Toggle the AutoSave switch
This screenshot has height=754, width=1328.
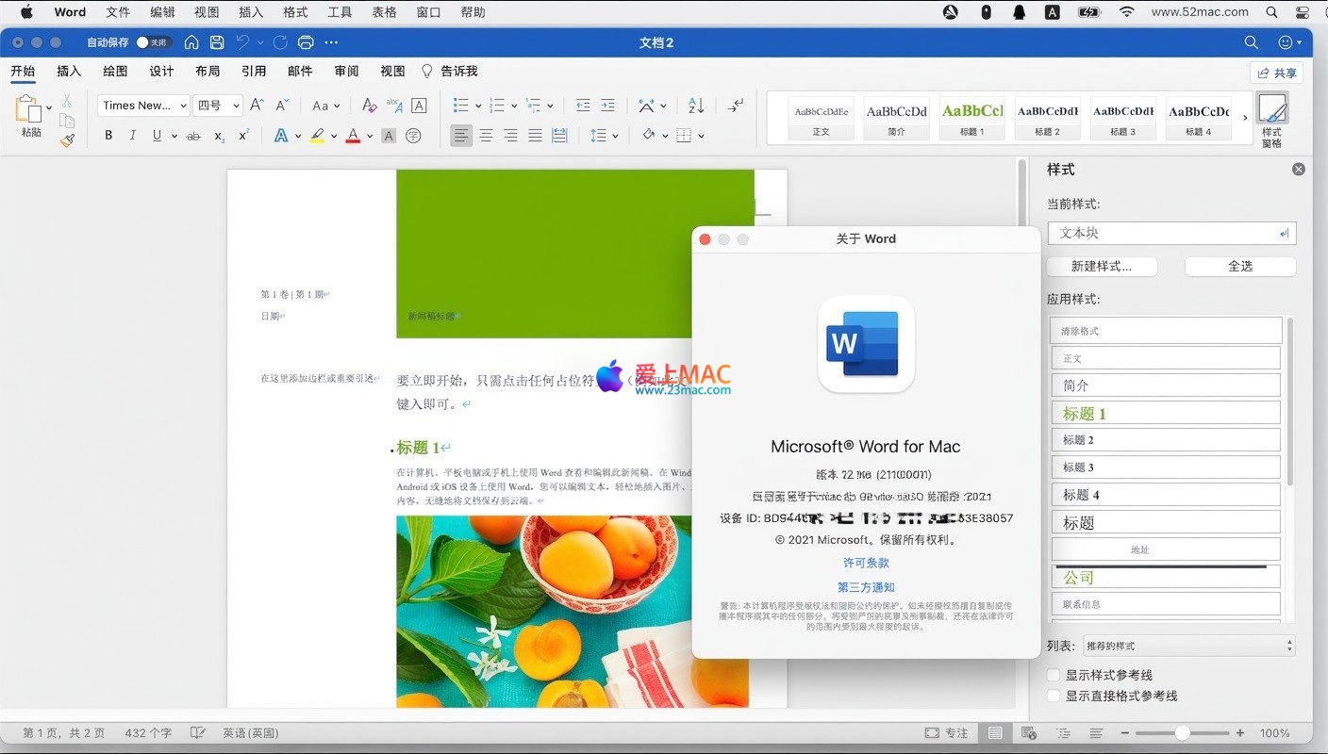(x=151, y=42)
